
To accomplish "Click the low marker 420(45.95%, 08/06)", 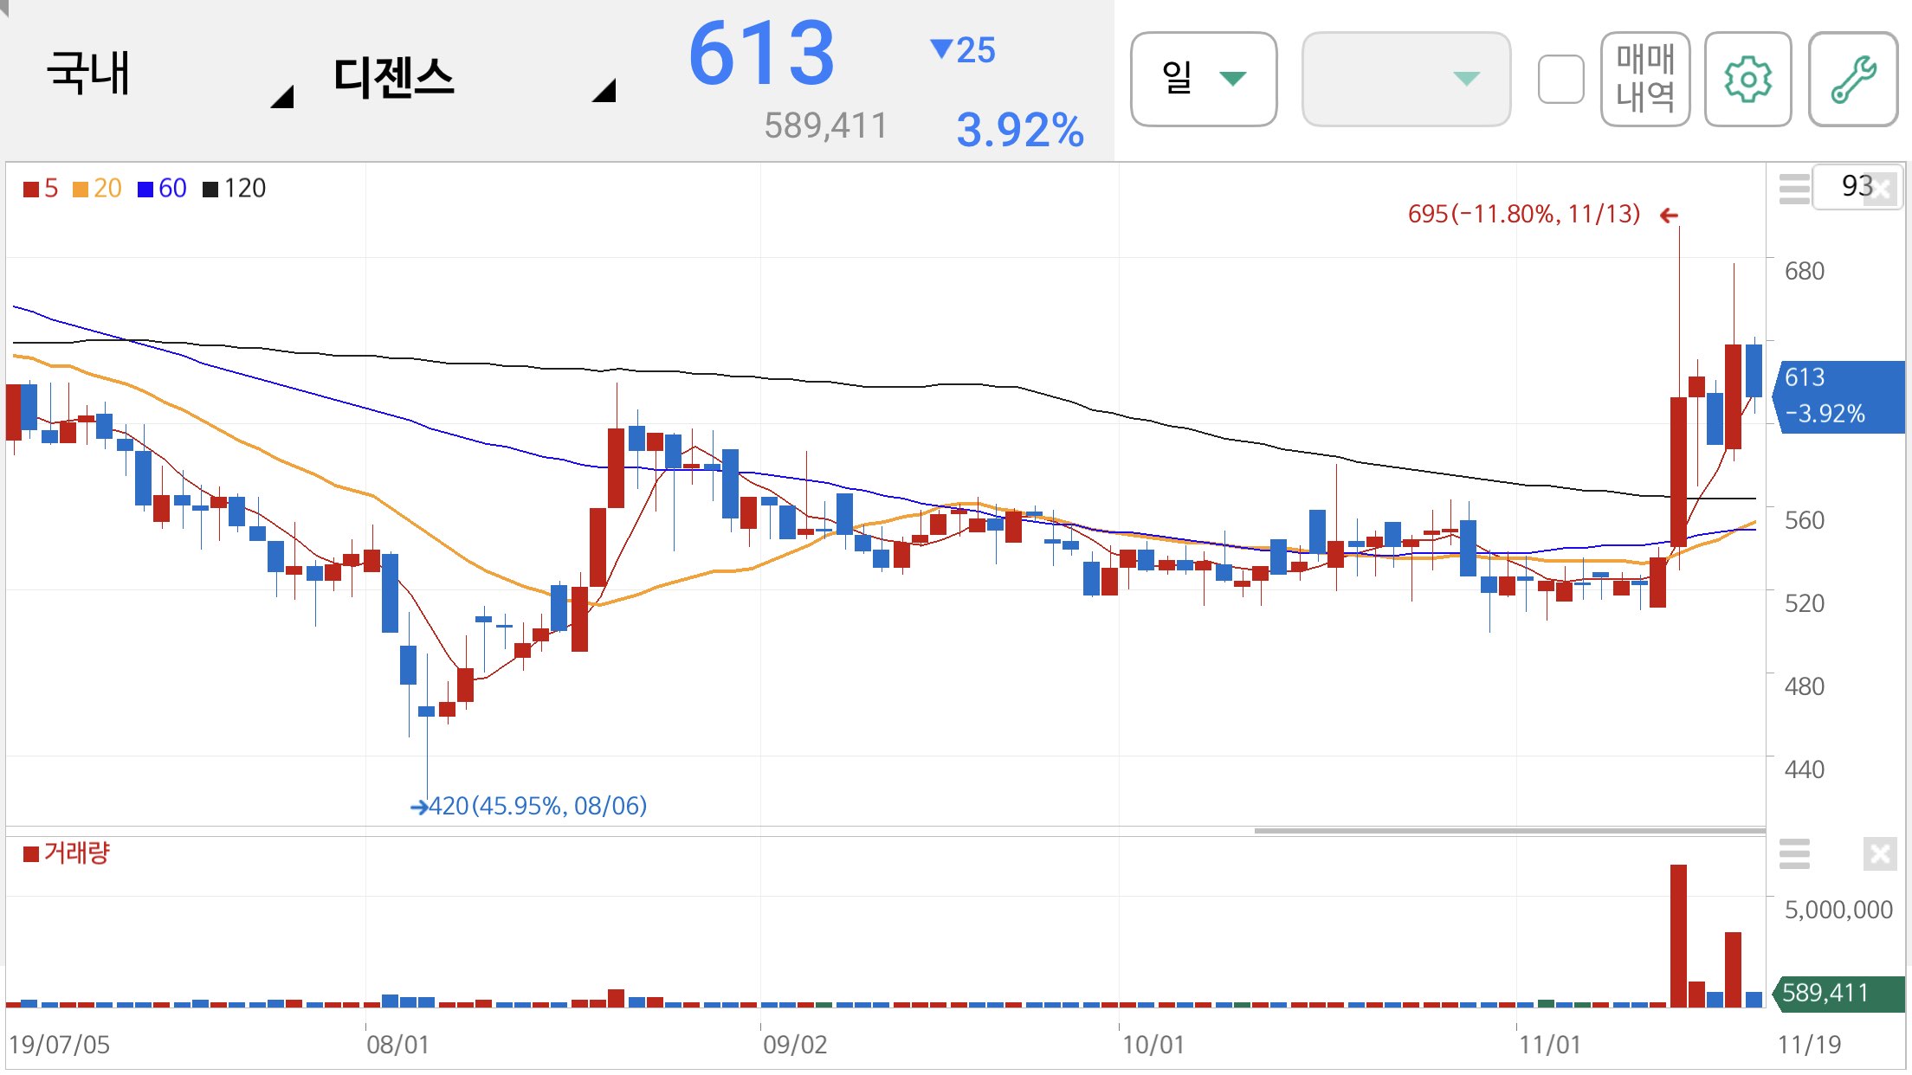I will (x=537, y=806).
